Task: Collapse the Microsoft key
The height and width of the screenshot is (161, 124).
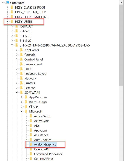Action: (22, 111)
